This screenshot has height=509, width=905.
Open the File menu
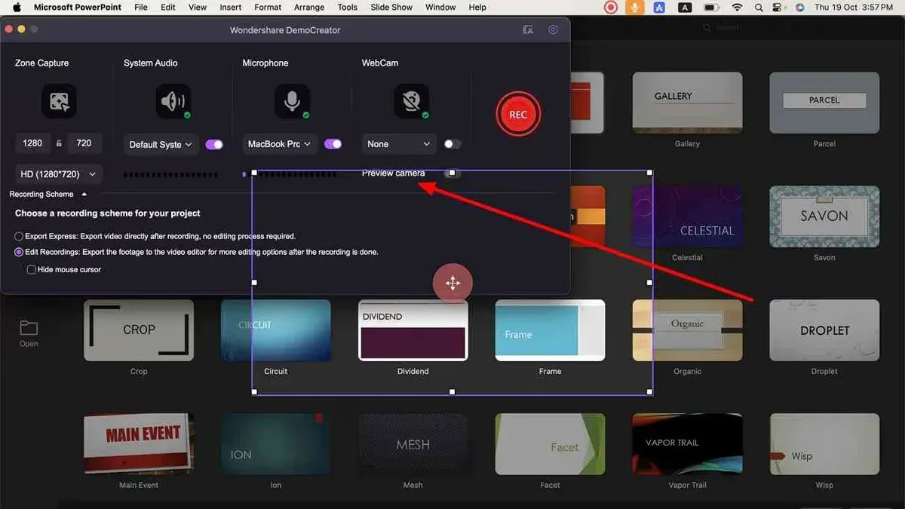click(140, 8)
